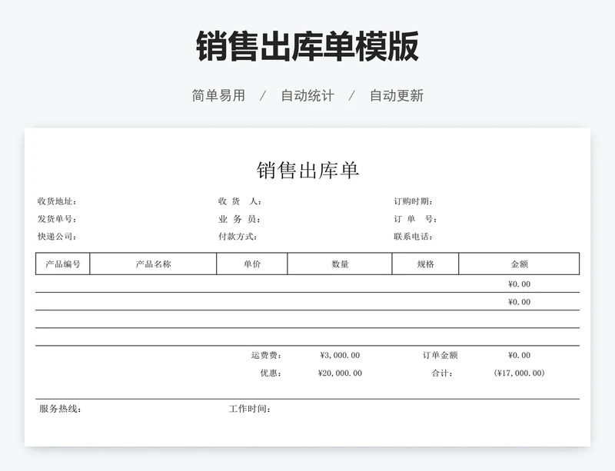Select the subtitle text 自动更新
615x471 pixels.
tap(397, 95)
